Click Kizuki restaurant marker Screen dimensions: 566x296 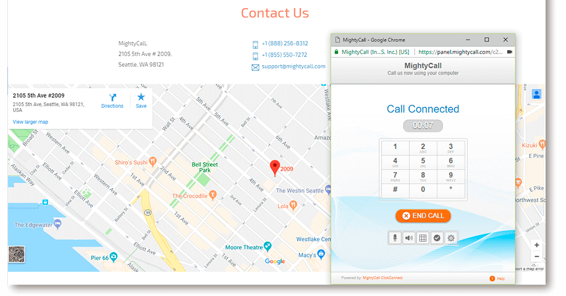point(542,145)
